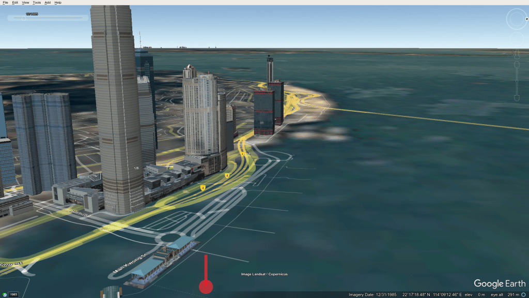Click zoom-out at bottom of zoom slider
This screenshot has width=529, height=298.
tap(516, 97)
